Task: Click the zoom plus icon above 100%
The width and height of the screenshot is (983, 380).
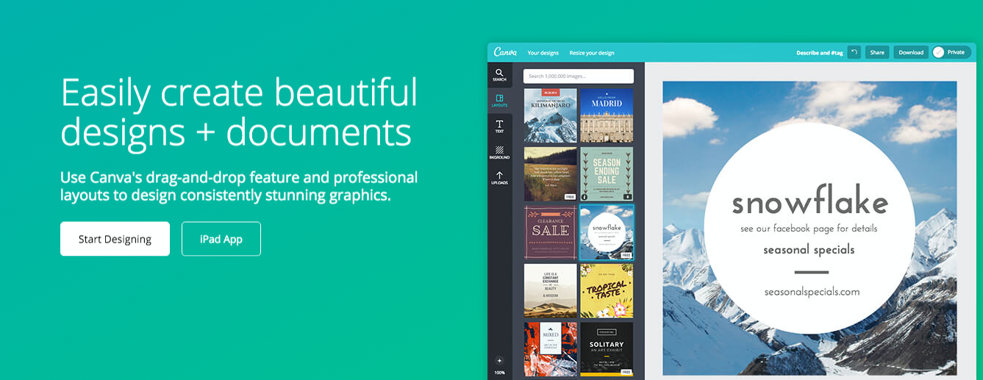Action: pos(499,361)
